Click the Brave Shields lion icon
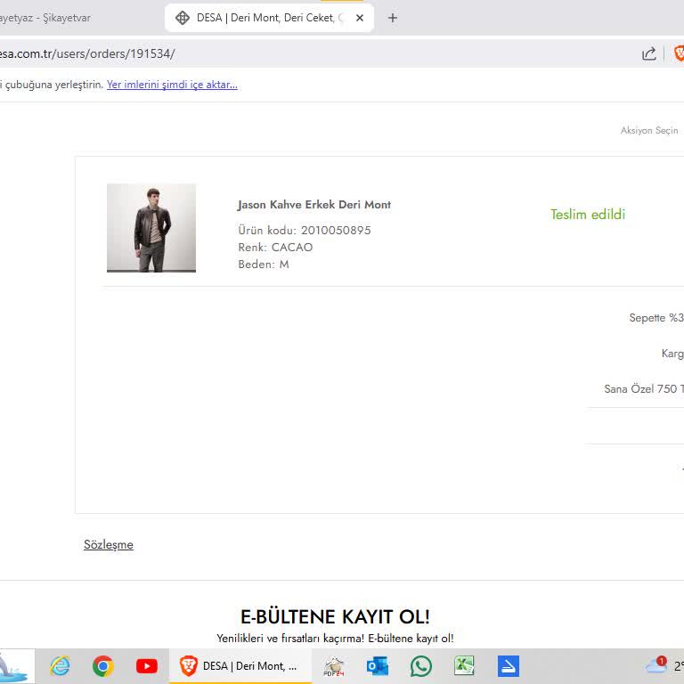 click(679, 53)
